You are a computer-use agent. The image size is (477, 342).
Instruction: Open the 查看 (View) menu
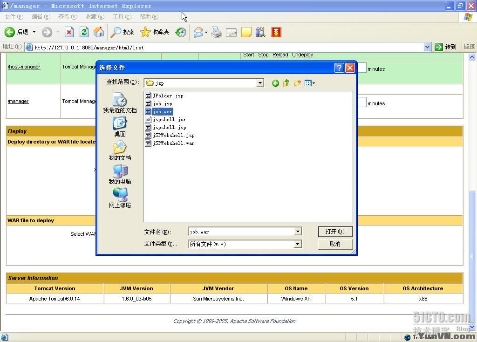pos(68,17)
